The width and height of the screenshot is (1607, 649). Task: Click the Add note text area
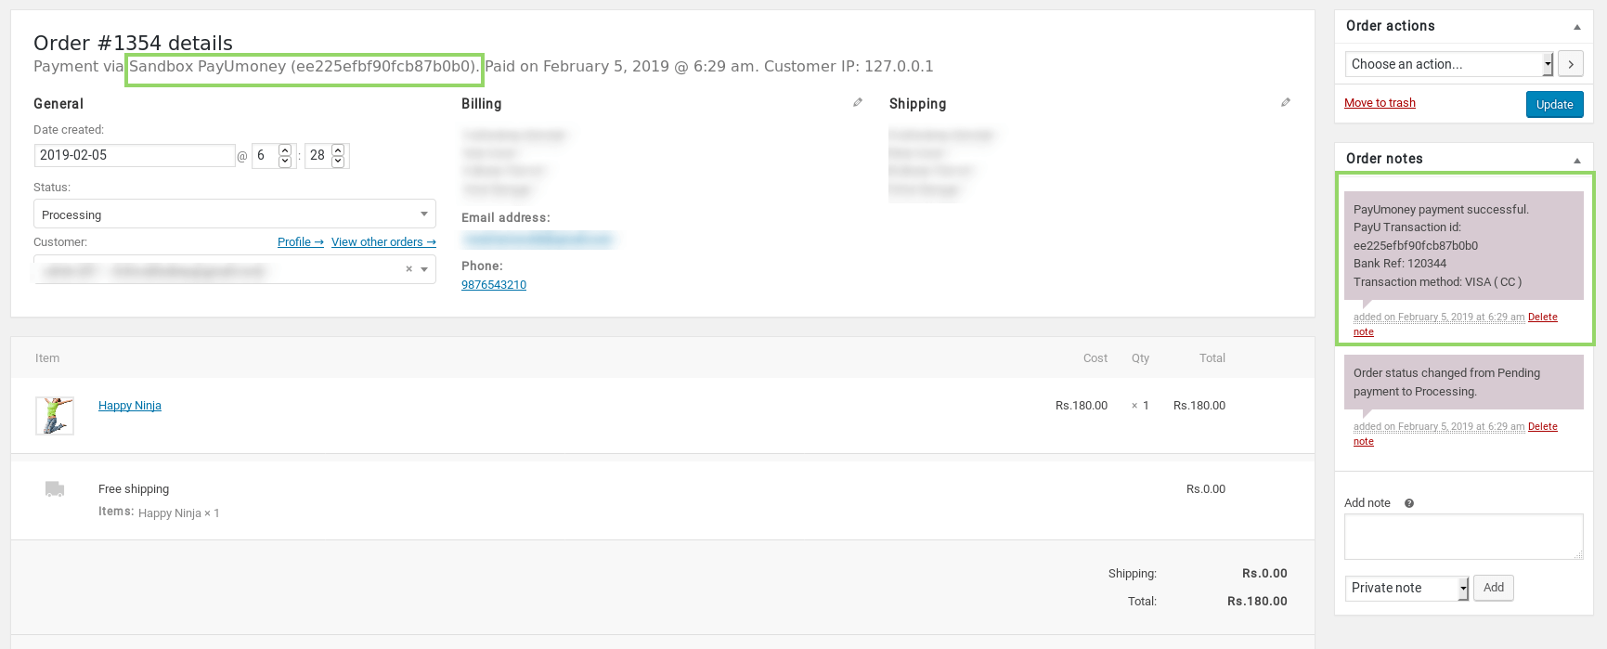[x=1463, y=537]
